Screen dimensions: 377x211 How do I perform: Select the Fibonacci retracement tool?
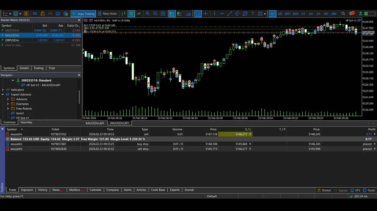[245, 13]
